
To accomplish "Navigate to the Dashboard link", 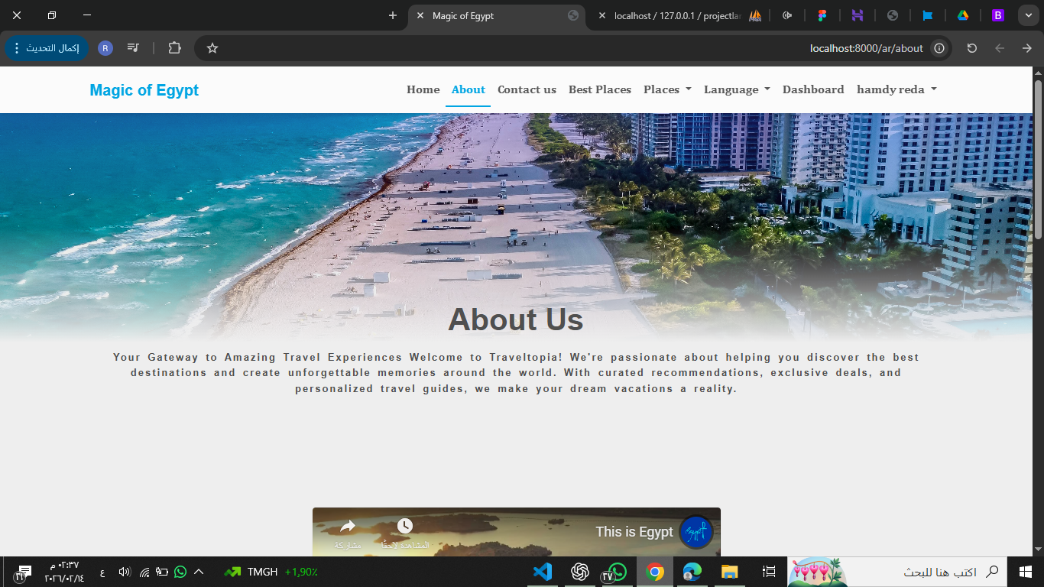I will pos(813,89).
